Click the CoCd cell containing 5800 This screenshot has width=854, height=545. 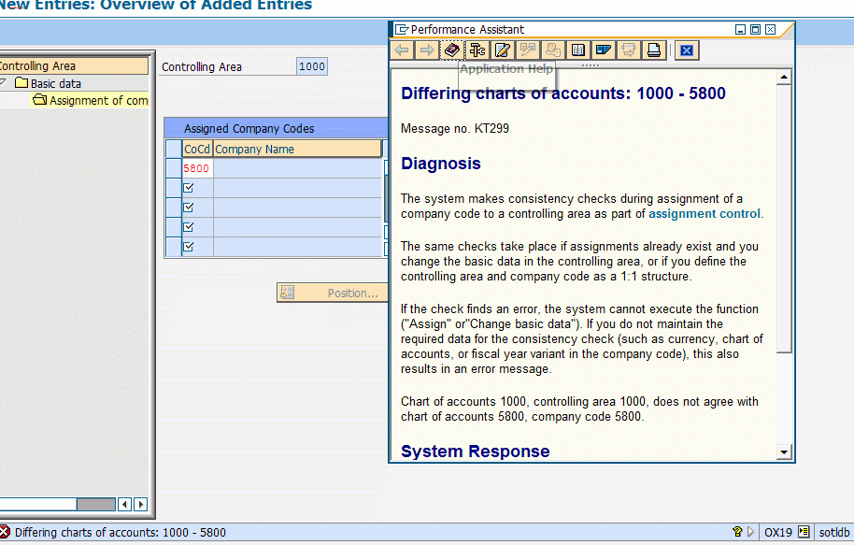point(196,168)
